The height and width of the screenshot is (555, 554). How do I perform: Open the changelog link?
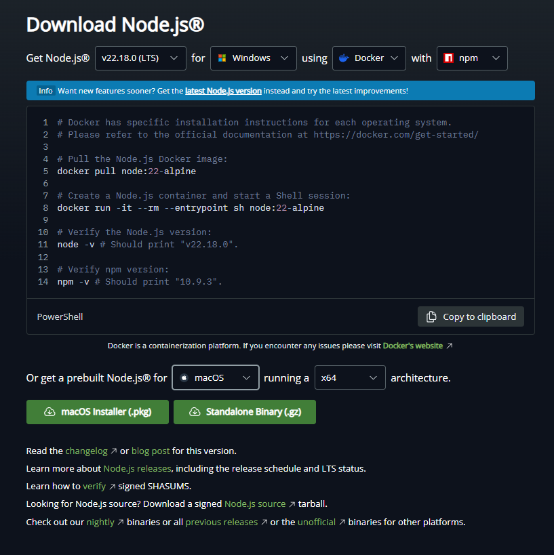[87, 451]
